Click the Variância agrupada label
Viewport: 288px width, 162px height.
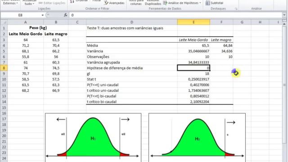(103, 63)
